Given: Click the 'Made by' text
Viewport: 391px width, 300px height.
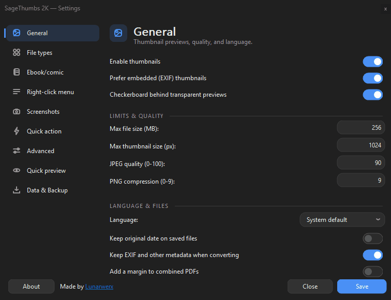Looking at the screenshot, I should coord(72,287).
